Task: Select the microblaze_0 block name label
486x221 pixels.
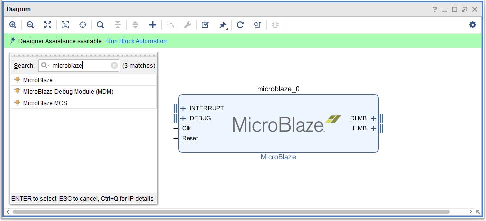Action: [278, 89]
